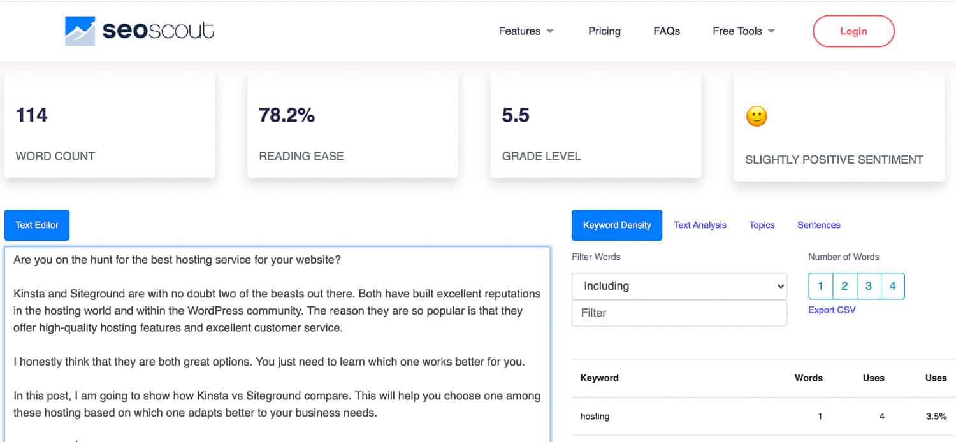Open the Sentences tab
This screenshot has width=956, height=442.
818,225
